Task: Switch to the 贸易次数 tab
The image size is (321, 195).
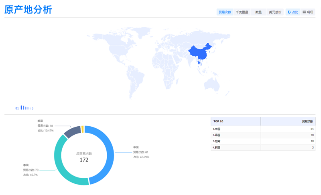Action: [x=225, y=12]
